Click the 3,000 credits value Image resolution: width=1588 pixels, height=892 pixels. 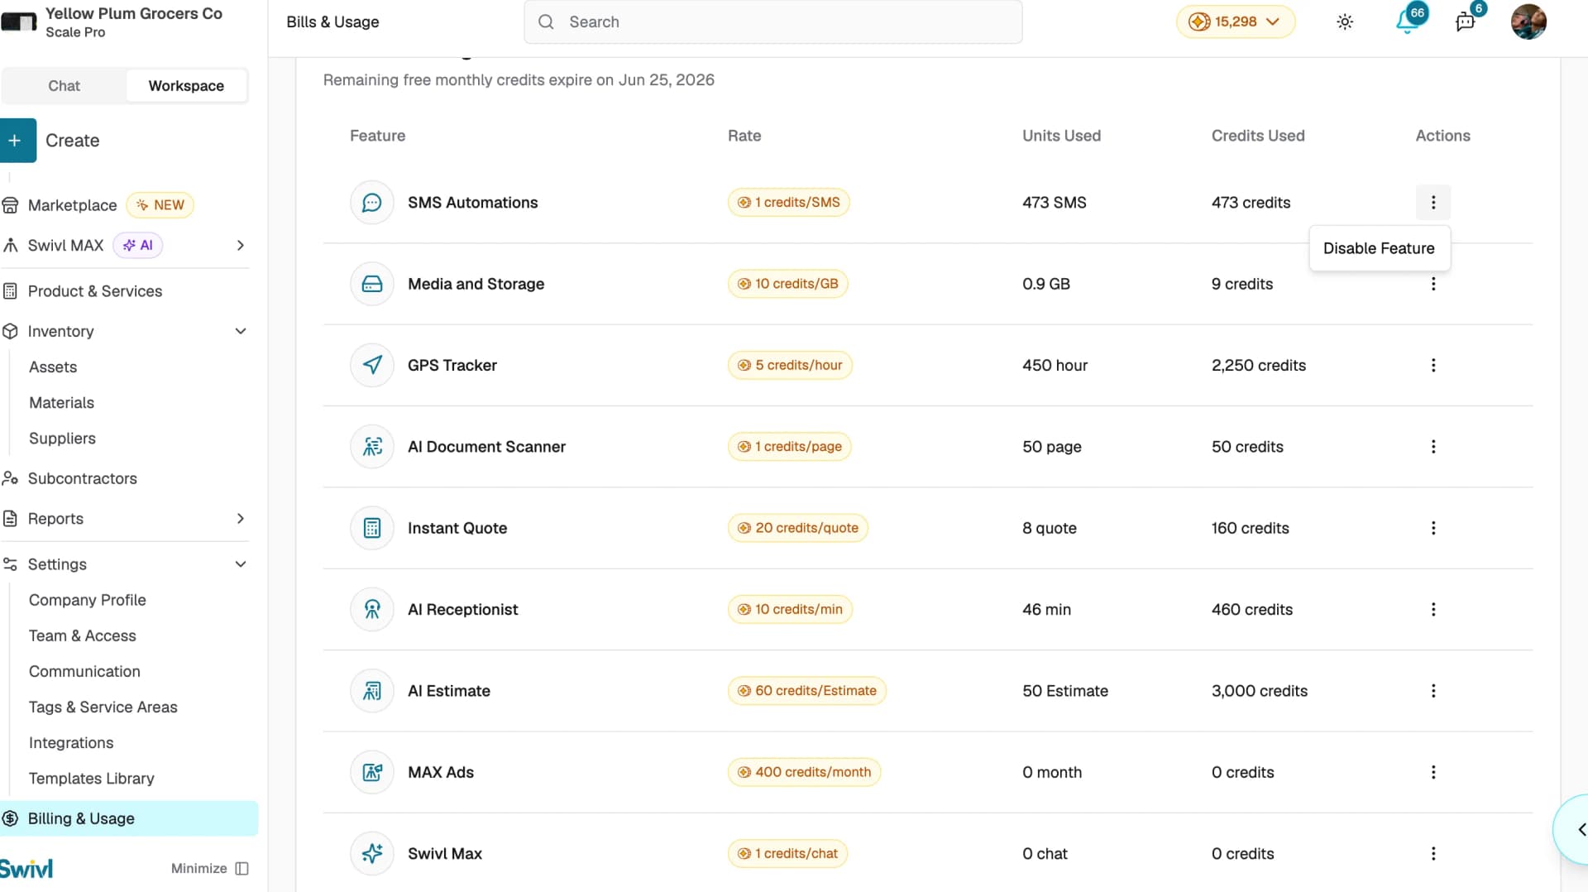1259,691
